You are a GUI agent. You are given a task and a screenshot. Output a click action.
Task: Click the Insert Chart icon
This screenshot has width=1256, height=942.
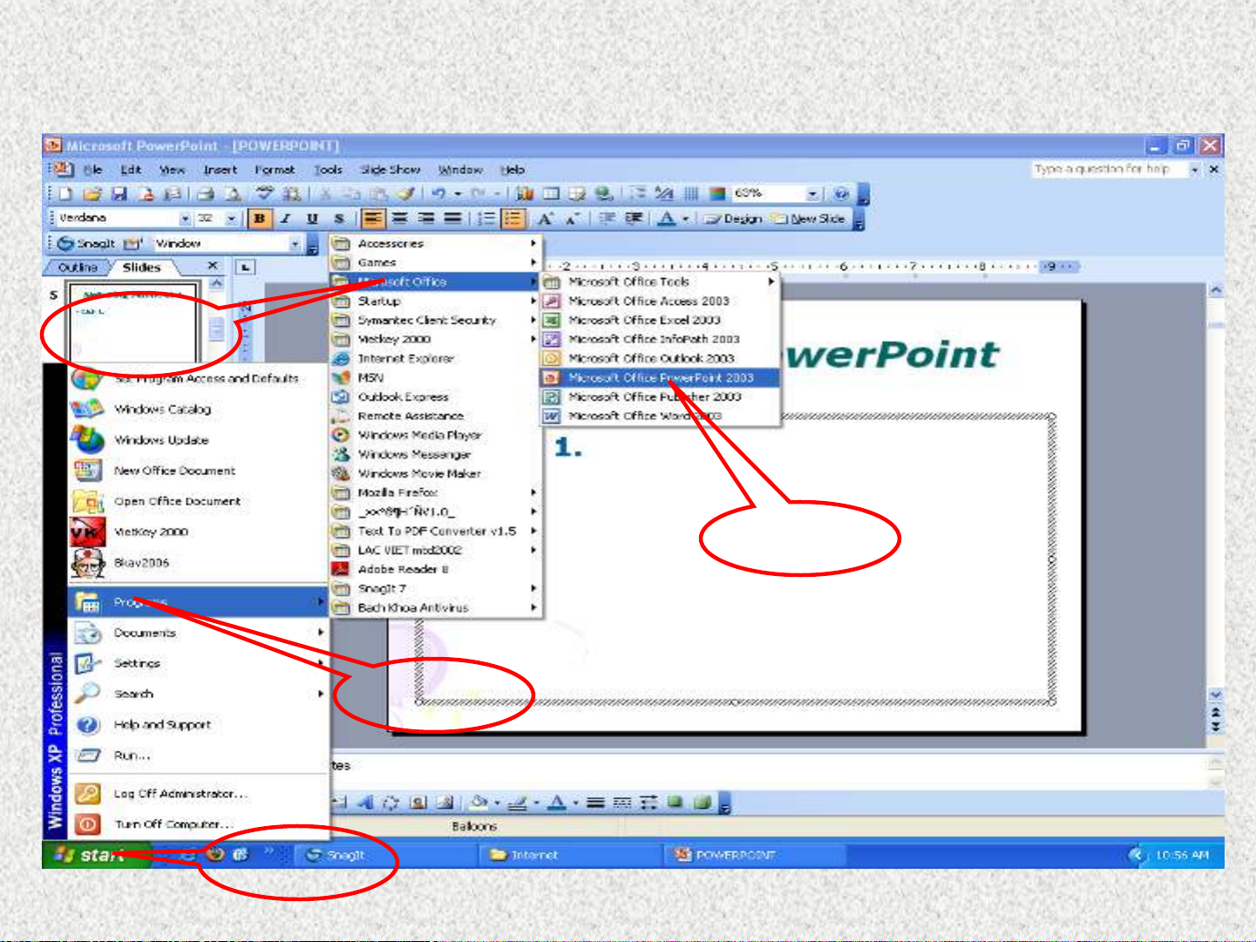(523, 193)
